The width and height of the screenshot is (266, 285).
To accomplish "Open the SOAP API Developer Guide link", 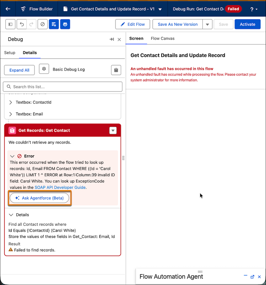I will click(x=60, y=187).
